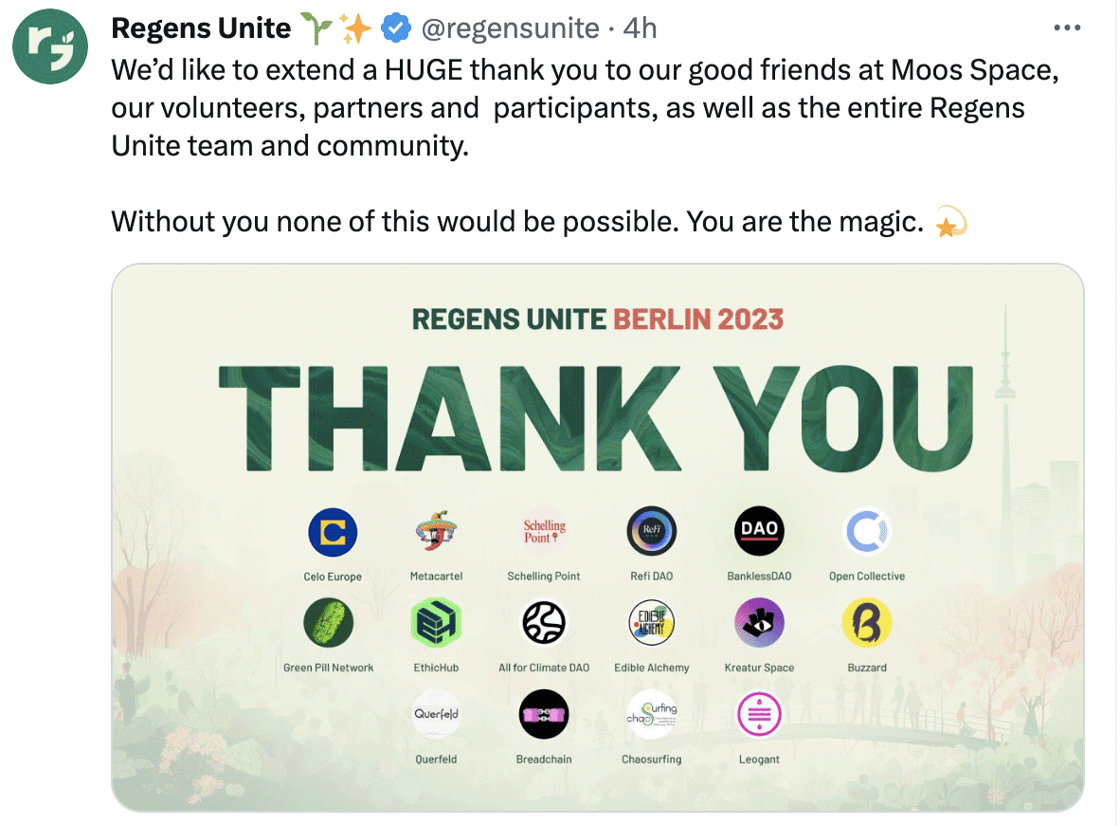This screenshot has height=825, width=1120.
Task: Open the @regensunite handle link
Action: pos(510,27)
